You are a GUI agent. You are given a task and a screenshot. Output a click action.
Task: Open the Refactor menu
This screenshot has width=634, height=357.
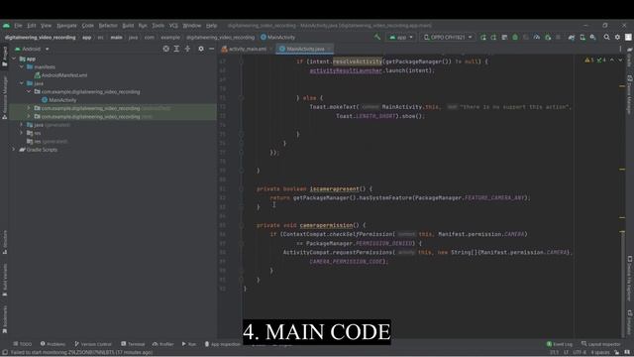tap(108, 25)
